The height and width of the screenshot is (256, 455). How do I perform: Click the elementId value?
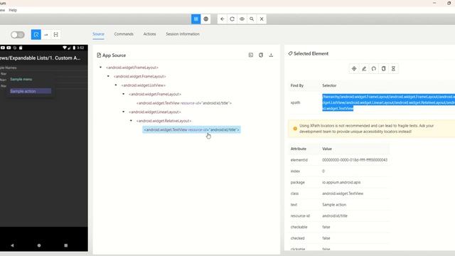[x=355, y=160]
